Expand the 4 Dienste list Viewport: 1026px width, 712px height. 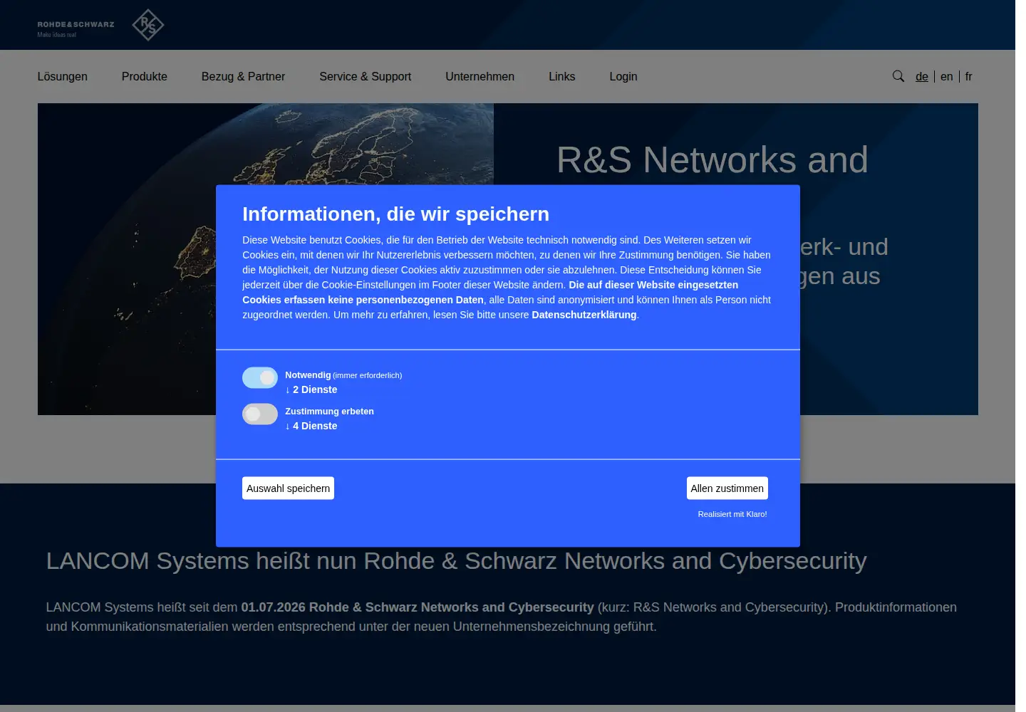pyautogui.click(x=311, y=426)
